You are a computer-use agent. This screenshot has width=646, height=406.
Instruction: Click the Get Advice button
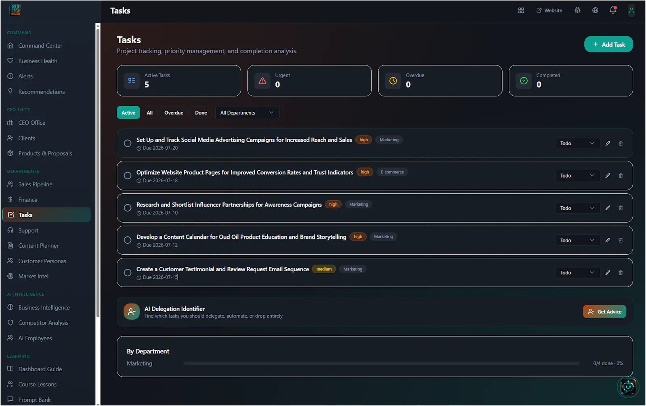coord(604,312)
